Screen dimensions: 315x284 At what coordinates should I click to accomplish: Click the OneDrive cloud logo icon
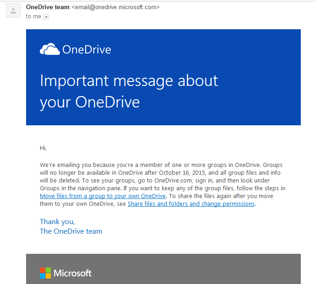(x=50, y=49)
